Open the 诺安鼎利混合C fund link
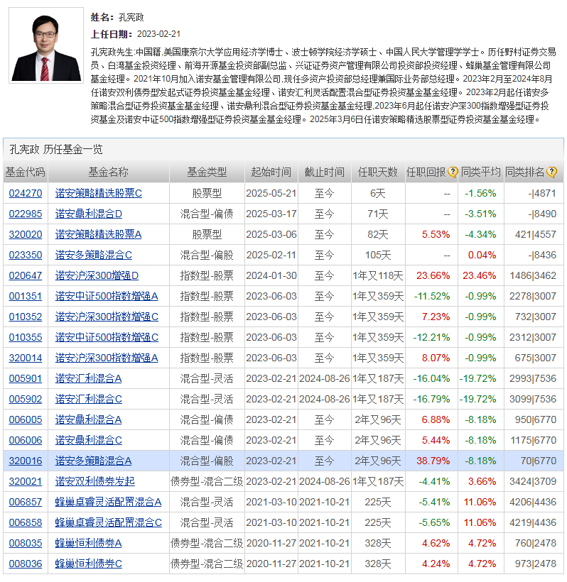The width and height of the screenshot is (567, 582). tap(88, 441)
